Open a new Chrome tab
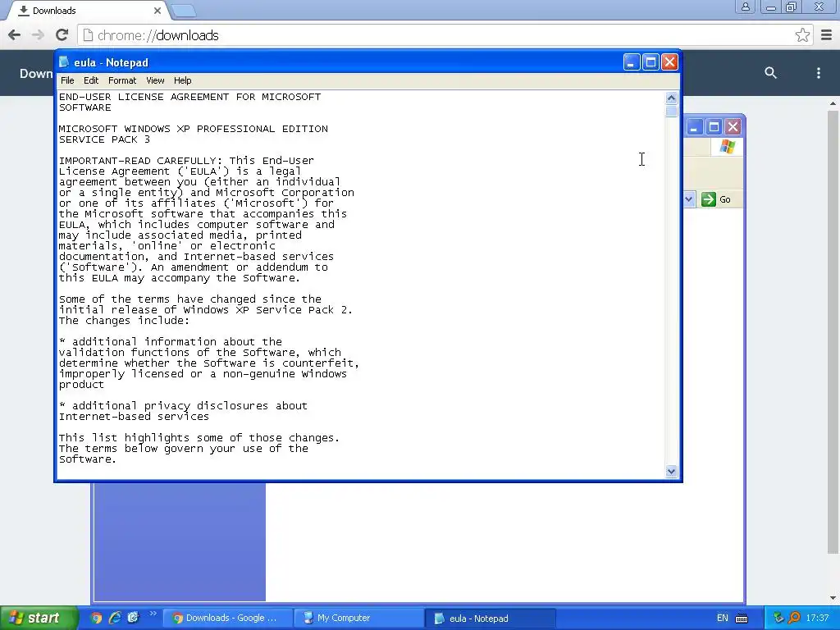The width and height of the screenshot is (840, 630). pos(185,11)
